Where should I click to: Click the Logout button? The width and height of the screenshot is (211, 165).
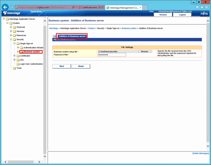click(x=182, y=15)
